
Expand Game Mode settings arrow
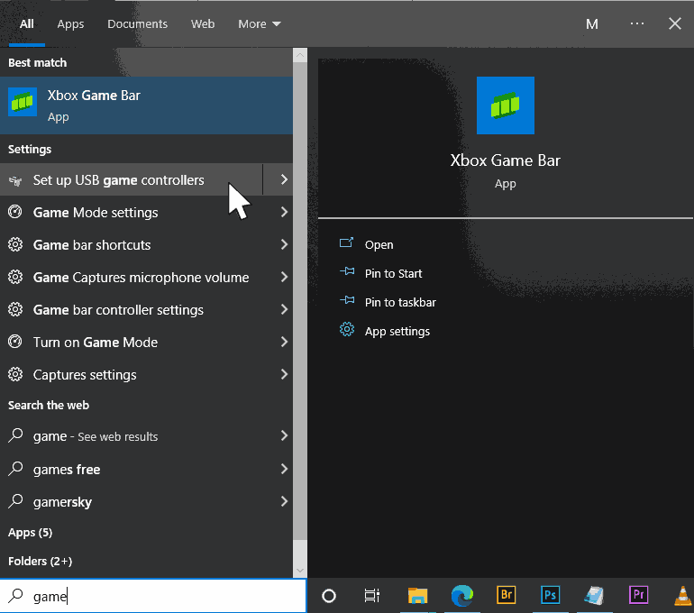pos(284,213)
